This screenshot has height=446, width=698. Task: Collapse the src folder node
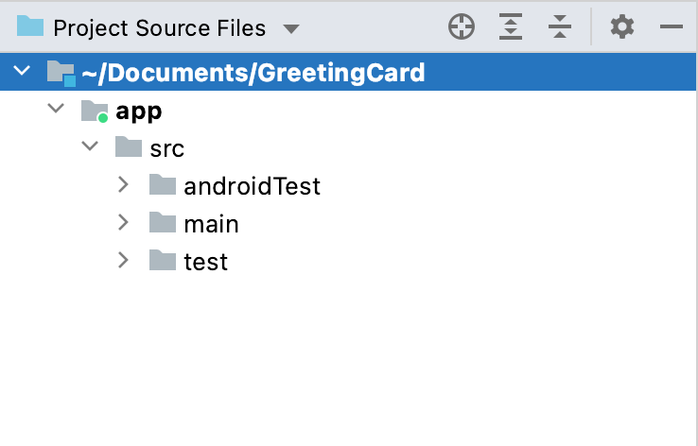click(x=90, y=147)
